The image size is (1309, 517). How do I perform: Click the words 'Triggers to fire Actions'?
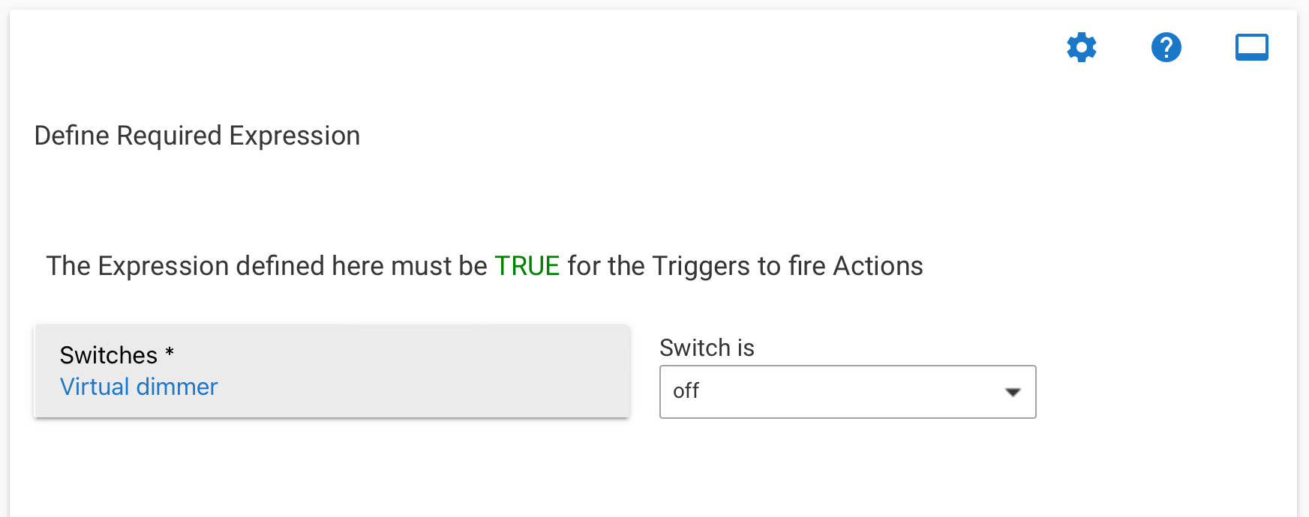coord(788,266)
